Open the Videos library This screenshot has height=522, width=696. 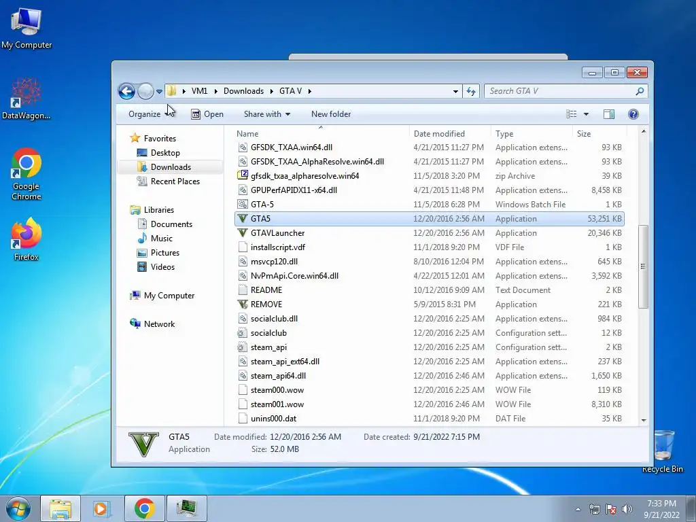point(156,266)
